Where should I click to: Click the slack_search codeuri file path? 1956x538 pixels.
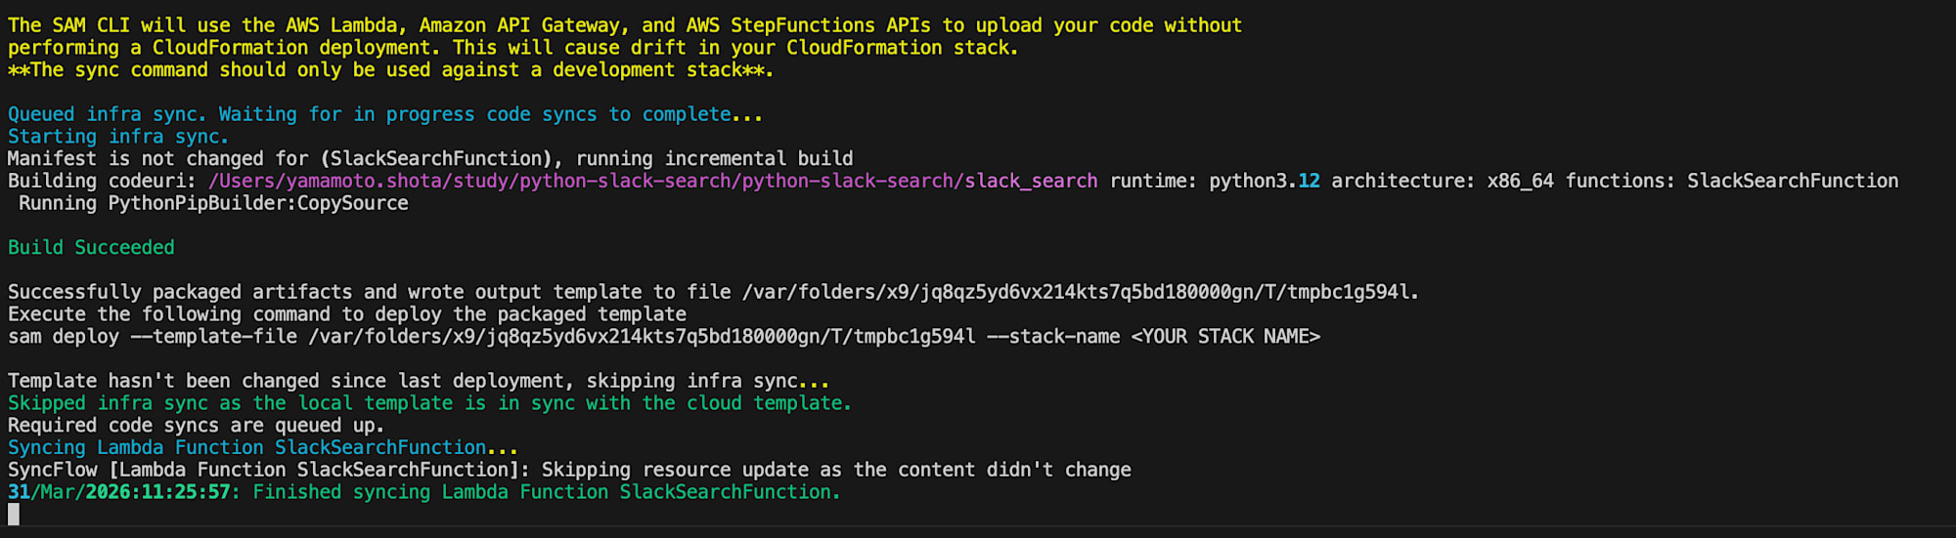652,181
